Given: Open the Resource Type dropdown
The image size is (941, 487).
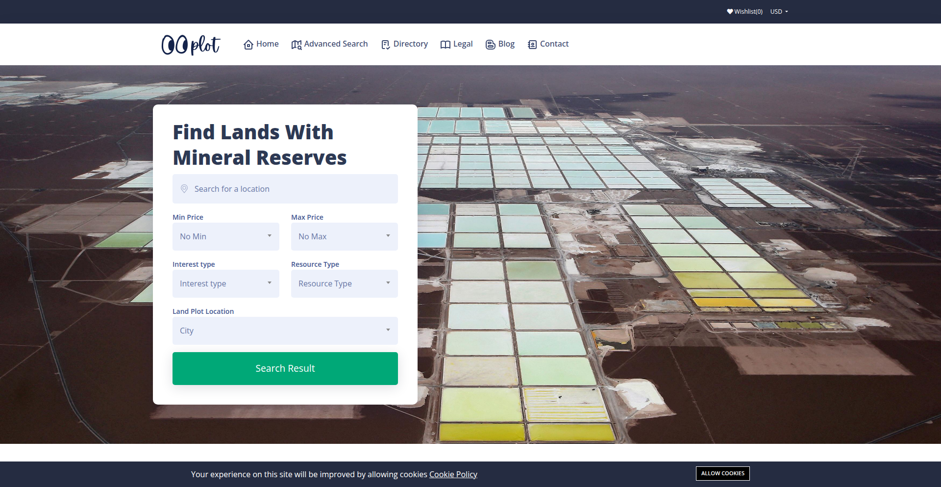Looking at the screenshot, I should tap(345, 283).
